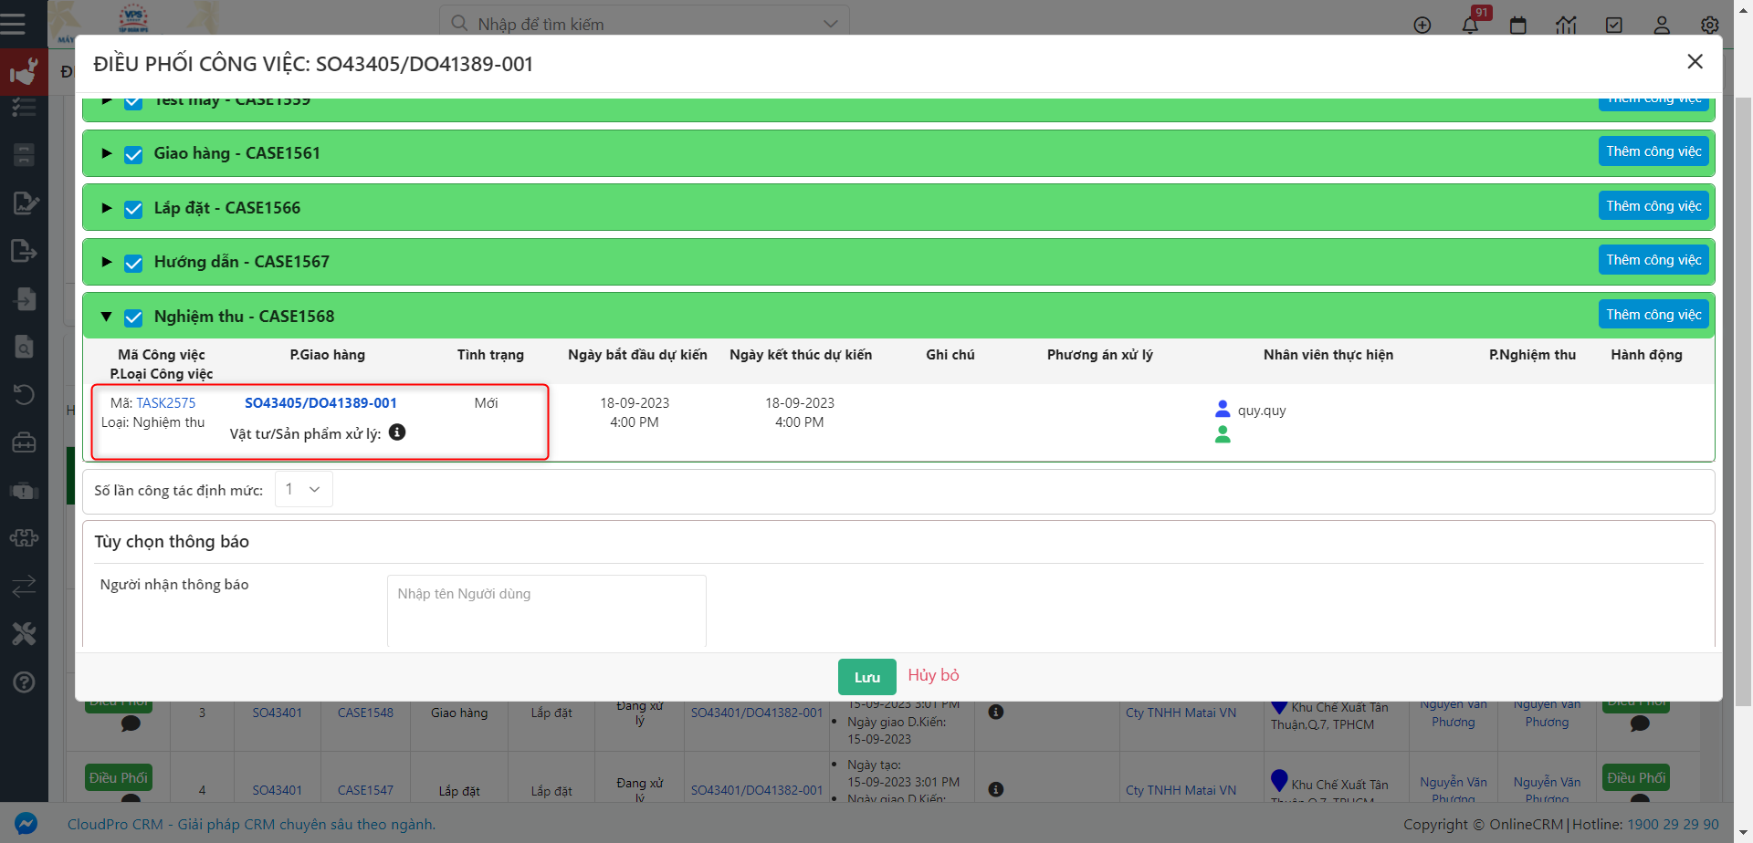Open the Messenger chat icon at bottom left
This screenshot has width=1753, height=843.
click(x=26, y=823)
